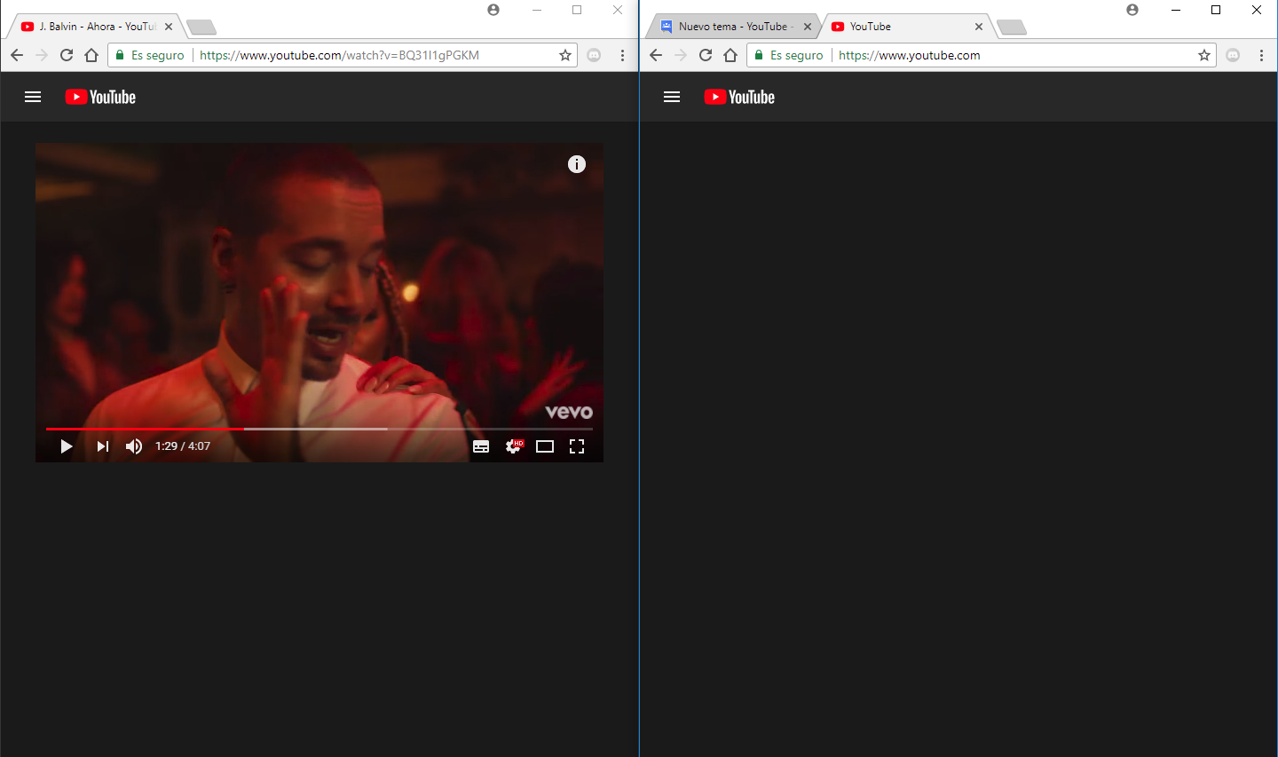
Task: Enter full screen mode in player
Action: 577,446
